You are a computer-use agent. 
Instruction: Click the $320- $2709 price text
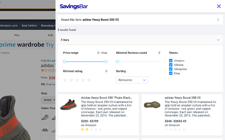[x=90, y=121]
